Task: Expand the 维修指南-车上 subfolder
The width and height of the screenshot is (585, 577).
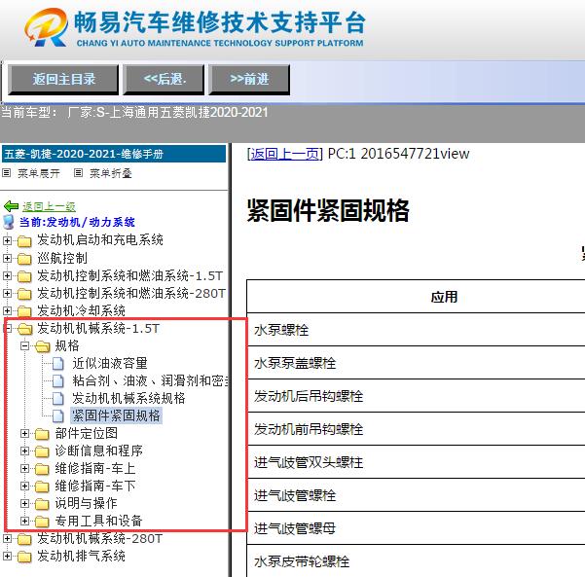Action: point(24,468)
